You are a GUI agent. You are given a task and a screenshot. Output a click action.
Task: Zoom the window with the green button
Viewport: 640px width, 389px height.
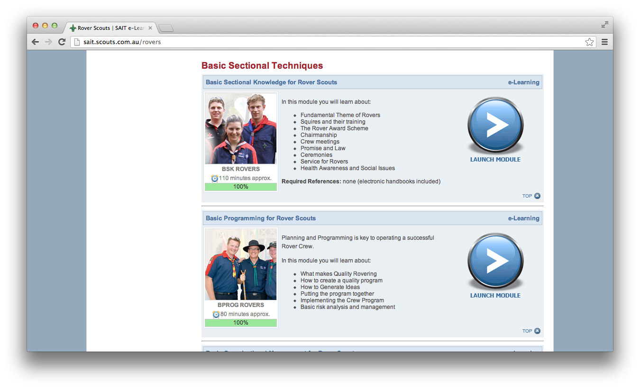point(55,26)
